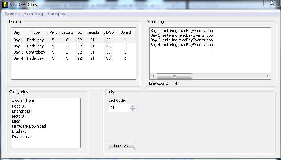Click the vstusb column header

(x=67, y=32)
